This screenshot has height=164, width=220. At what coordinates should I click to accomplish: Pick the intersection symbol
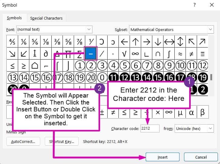point(158,54)
